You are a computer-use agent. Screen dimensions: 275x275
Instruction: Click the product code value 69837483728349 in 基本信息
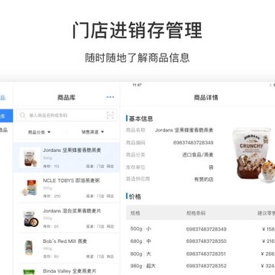tap(193, 143)
